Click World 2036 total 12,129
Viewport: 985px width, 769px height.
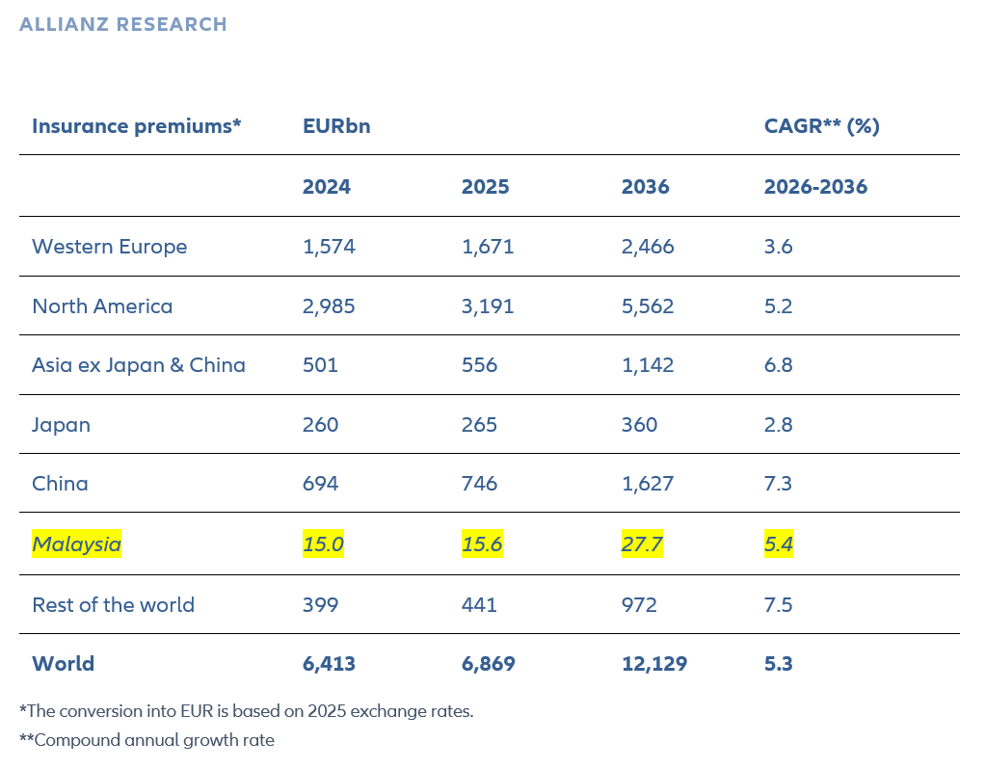(654, 664)
